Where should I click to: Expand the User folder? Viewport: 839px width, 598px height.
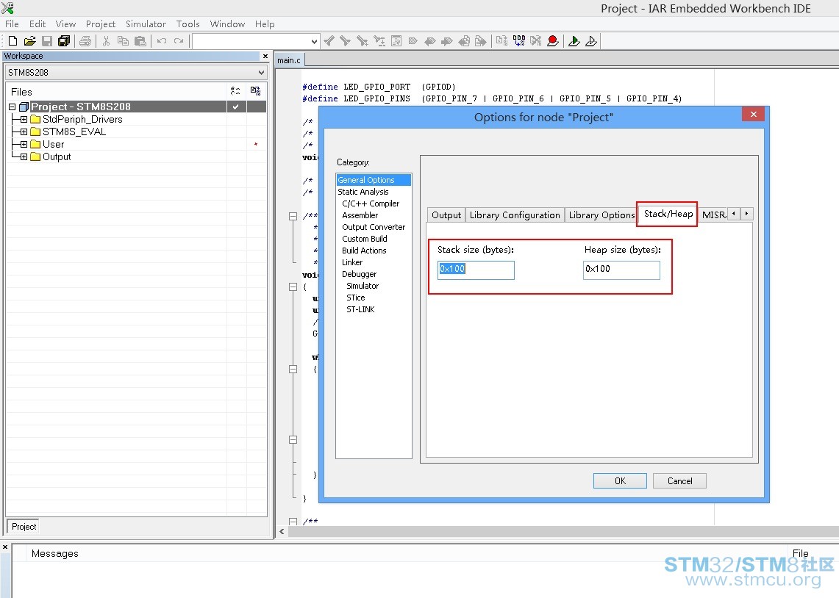[24, 144]
